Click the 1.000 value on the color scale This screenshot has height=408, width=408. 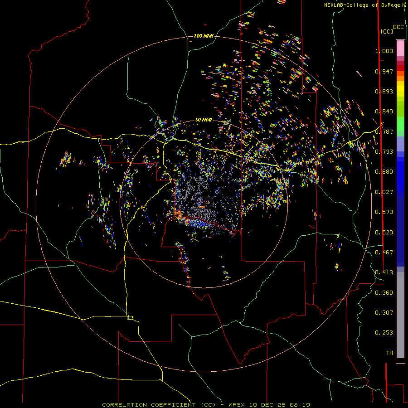[384, 51]
